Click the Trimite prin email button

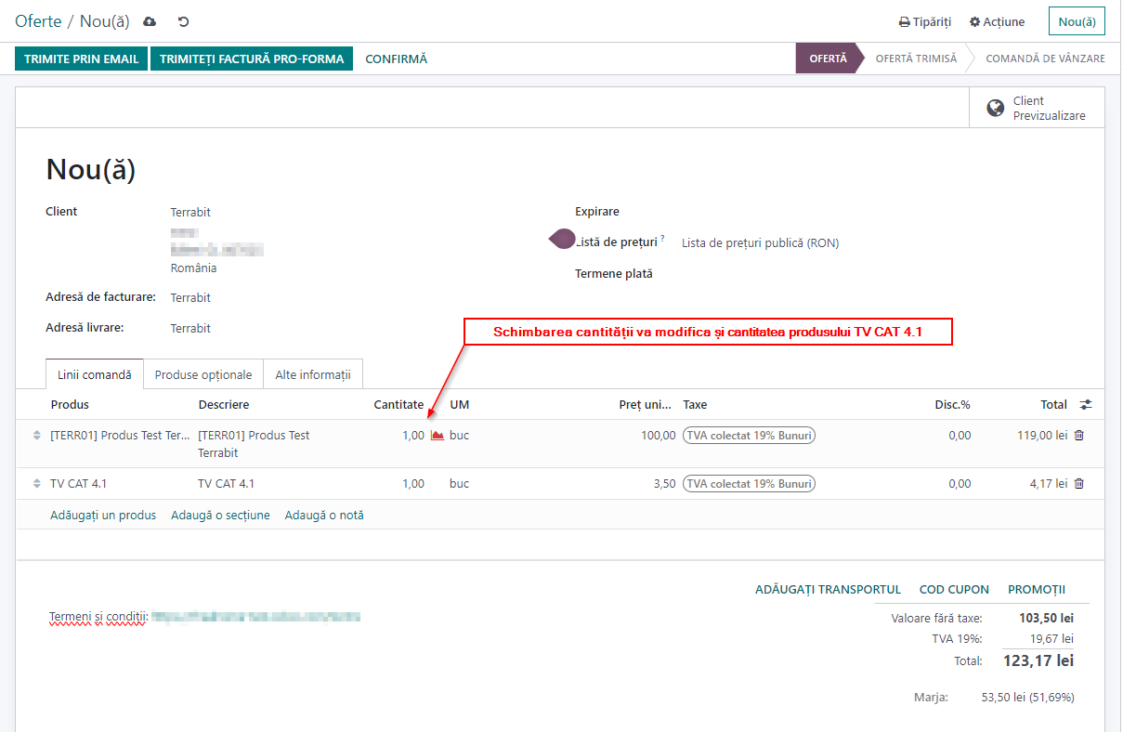pyautogui.click(x=81, y=59)
